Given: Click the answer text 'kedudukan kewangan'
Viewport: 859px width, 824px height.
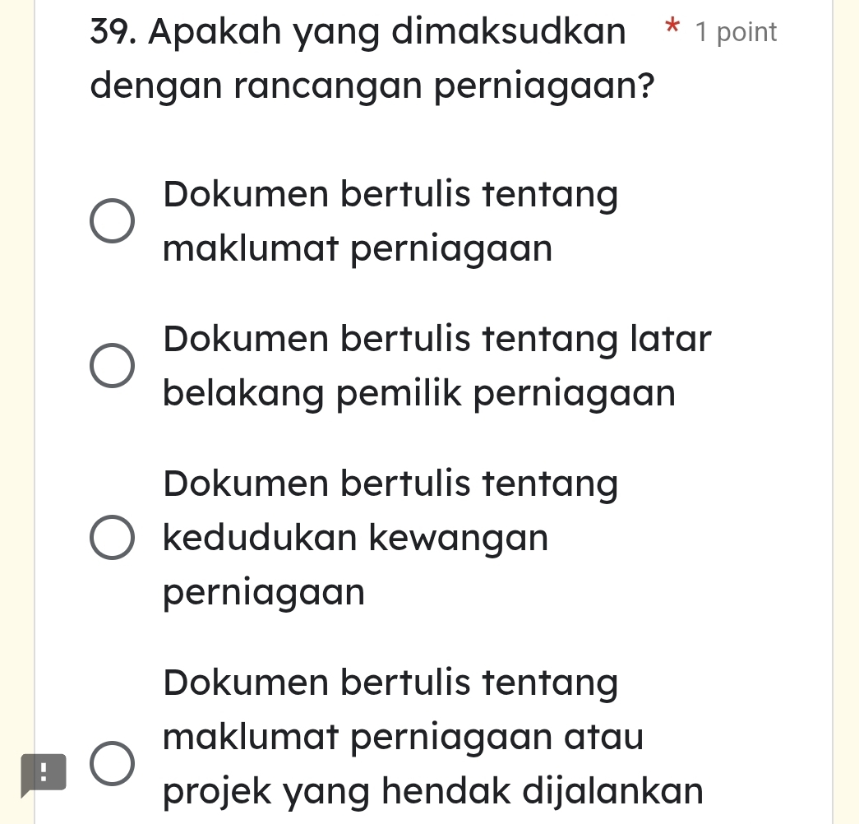Looking at the screenshot, I should pyautogui.click(x=355, y=539).
